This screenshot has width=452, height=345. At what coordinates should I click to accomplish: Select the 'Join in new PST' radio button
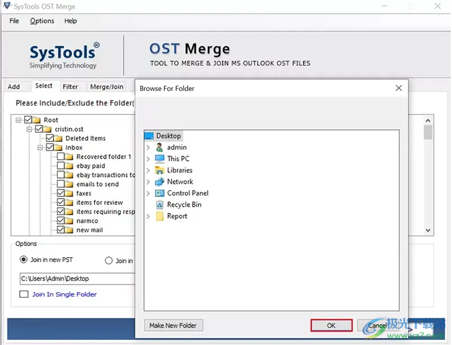point(24,260)
